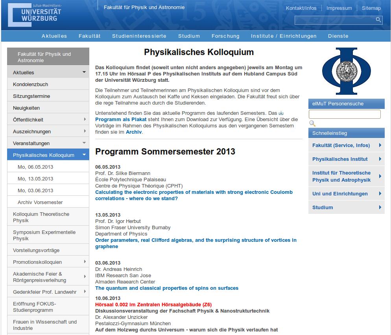Open Institute / Einrichtungen navigation item
Viewport: 391px width, 335px height.
click(x=284, y=36)
